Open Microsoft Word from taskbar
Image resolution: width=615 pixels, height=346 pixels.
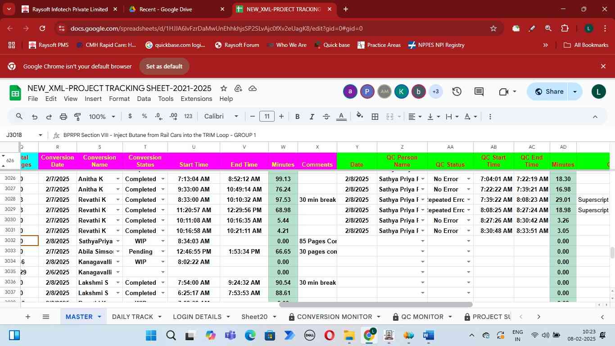[x=428, y=336]
